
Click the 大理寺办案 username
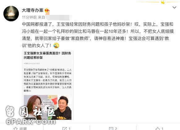32,10
